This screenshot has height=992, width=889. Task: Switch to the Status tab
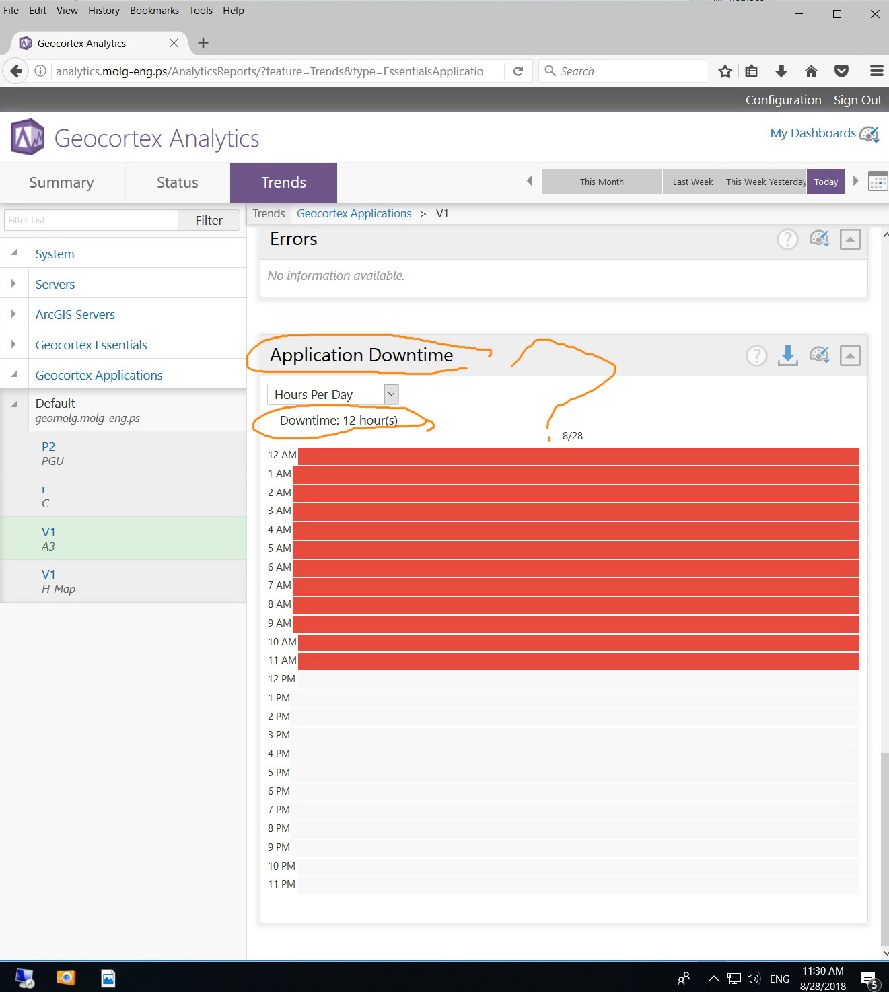tap(178, 182)
